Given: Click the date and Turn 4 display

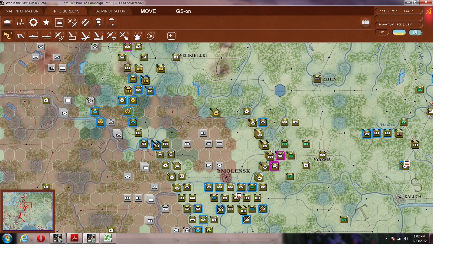Looking at the screenshot, I should (x=399, y=11).
